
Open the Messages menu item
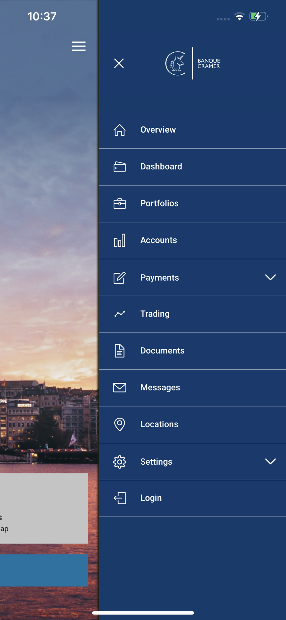point(193,388)
